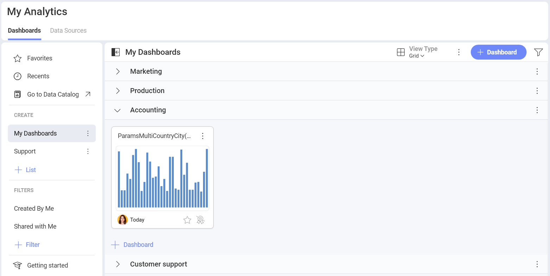Image resolution: width=550 pixels, height=276 pixels.
Task: Mark ParamsMultiCountryCity dashboard as favorite
Action: 187,220
